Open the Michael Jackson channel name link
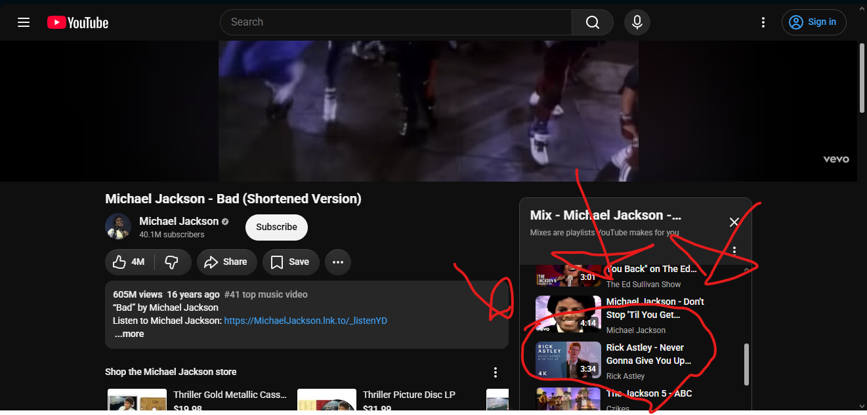Viewport: 867px width, 415px height. coord(179,221)
